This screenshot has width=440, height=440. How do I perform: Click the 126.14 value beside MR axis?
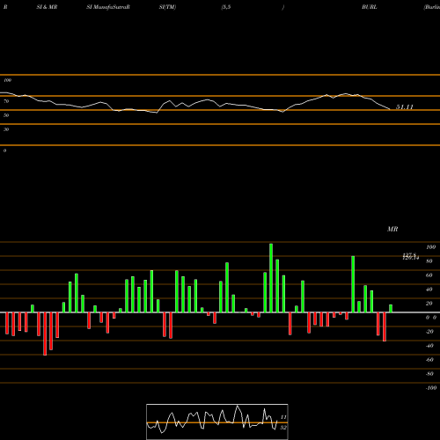point(410,258)
